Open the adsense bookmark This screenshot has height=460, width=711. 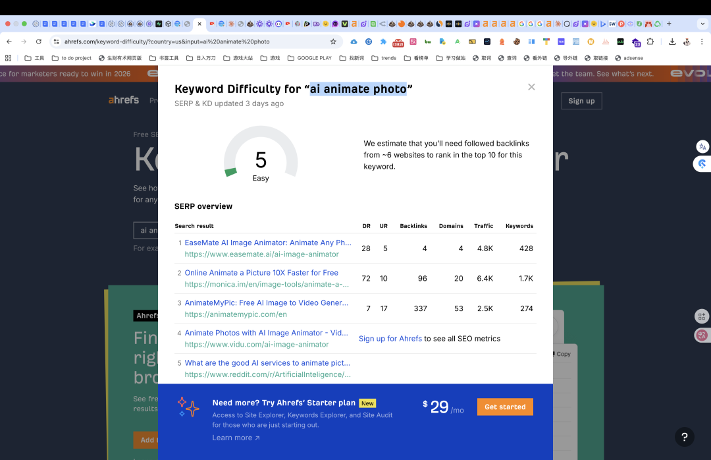coord(629,58)
